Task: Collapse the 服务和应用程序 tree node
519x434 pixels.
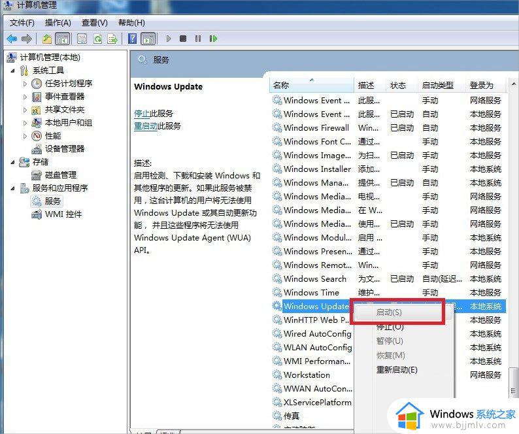Action: 12,188
